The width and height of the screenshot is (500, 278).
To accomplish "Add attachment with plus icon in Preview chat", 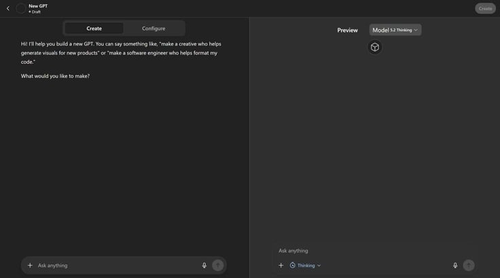I will coord(281,265).
